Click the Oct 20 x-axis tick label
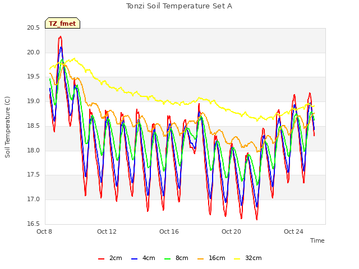This screenshot has height=269, width=359. tap(231, 231)
